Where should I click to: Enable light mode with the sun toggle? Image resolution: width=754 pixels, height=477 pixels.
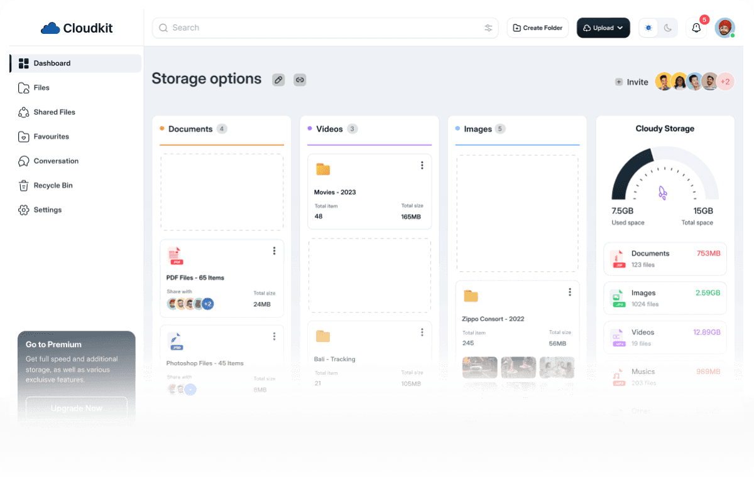pos(648,28)
